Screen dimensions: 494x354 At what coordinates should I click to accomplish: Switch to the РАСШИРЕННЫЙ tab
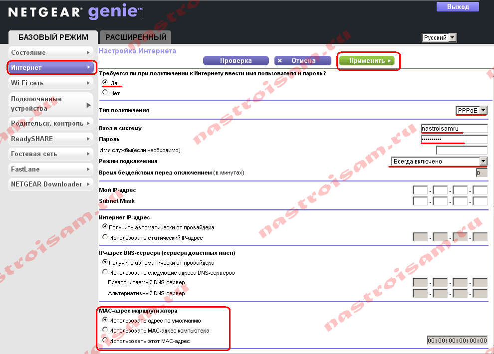pyautogui.click(x=136, y=37)
